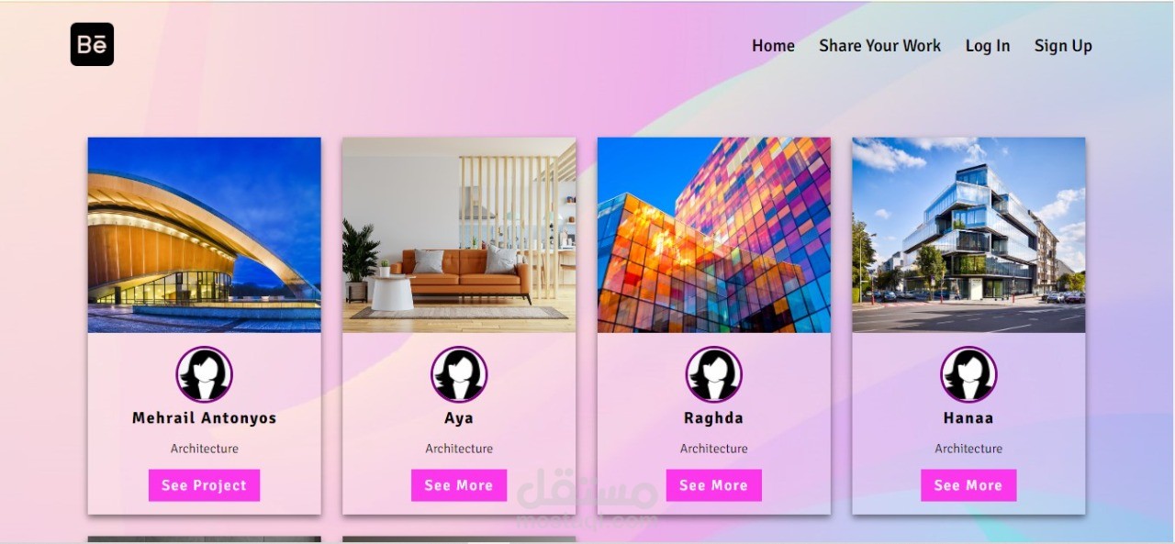Select Sign Up in the navigation
This screenshot has width=1175, height=544.
pyautogui.click(x=1063, y=46)
